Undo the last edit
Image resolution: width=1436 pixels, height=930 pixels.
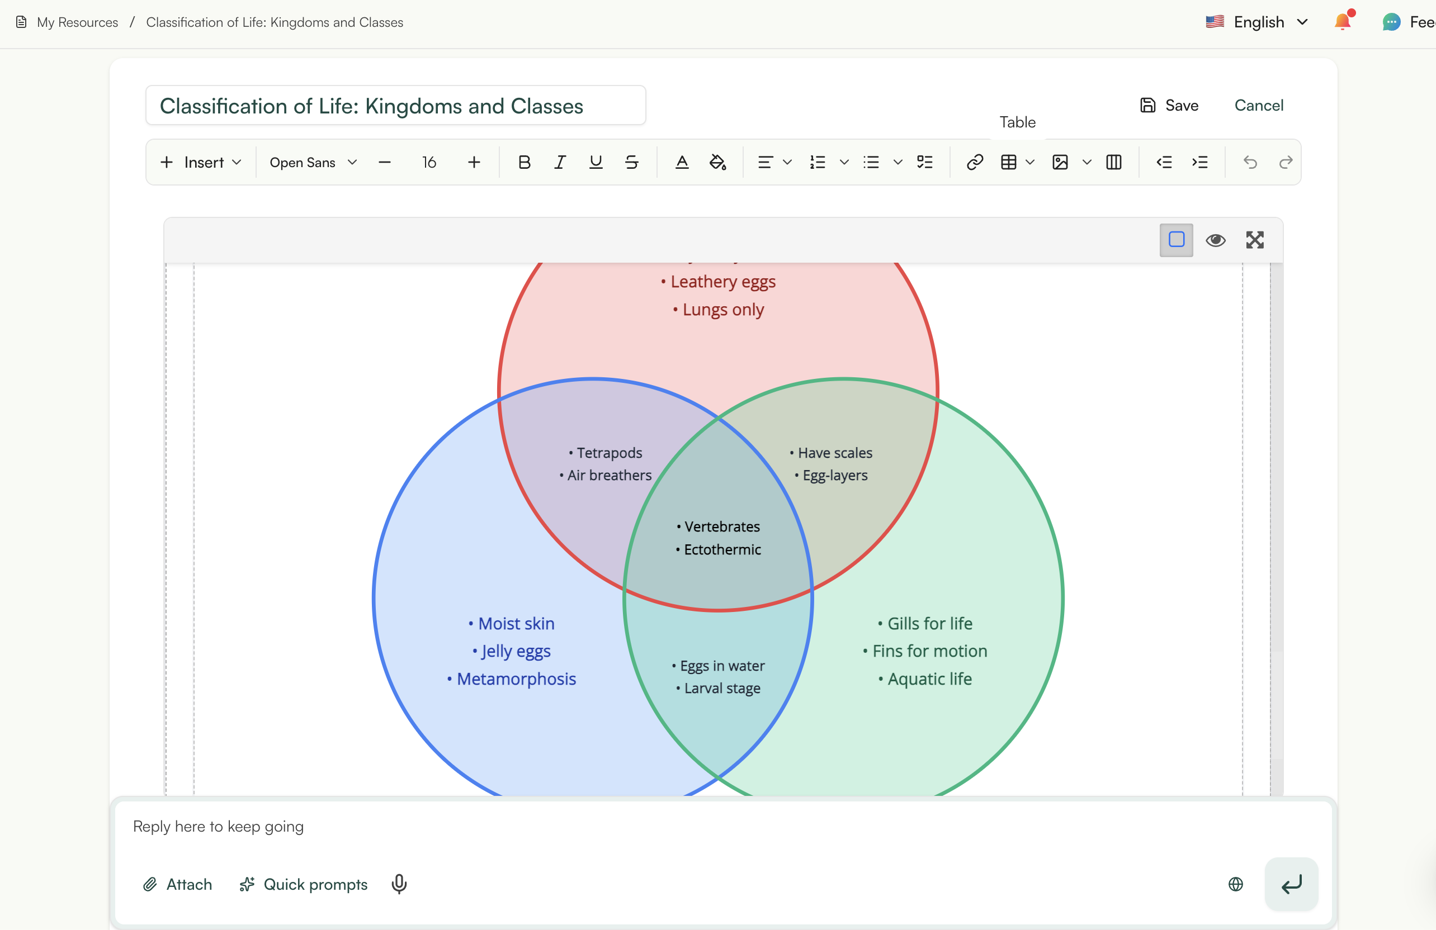pyautogui.click(x=1250, y=162)
